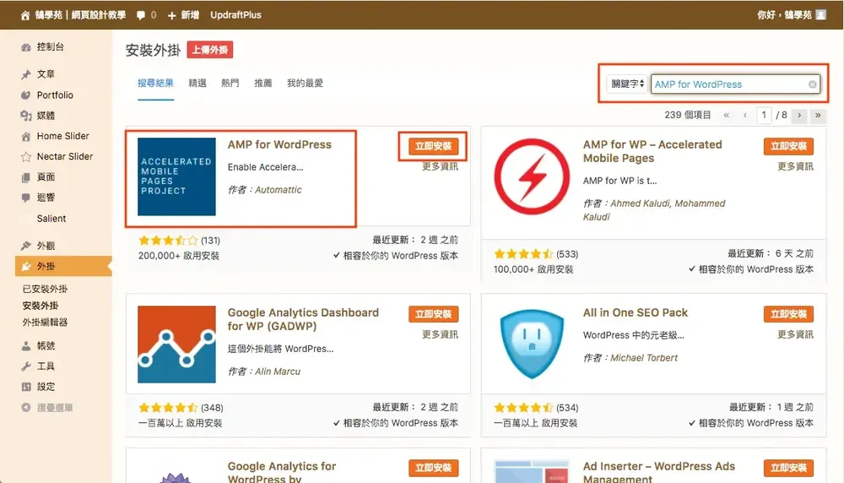Open the Salient sidebar menu item
Viewport: 844px width, 483px height.
click(x=51, y=219)
